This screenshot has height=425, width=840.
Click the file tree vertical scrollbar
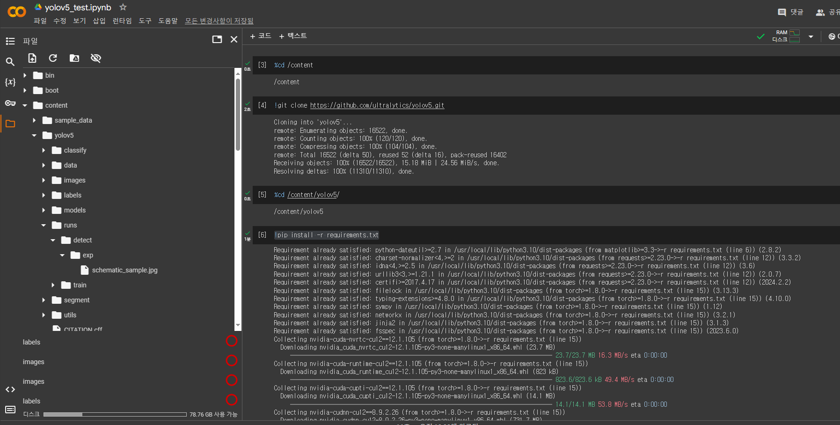pos(238,114)
